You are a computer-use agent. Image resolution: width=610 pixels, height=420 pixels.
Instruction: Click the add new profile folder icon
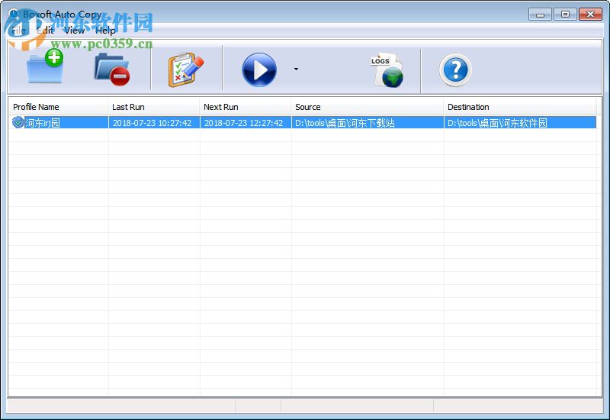[x=45, y=66]
